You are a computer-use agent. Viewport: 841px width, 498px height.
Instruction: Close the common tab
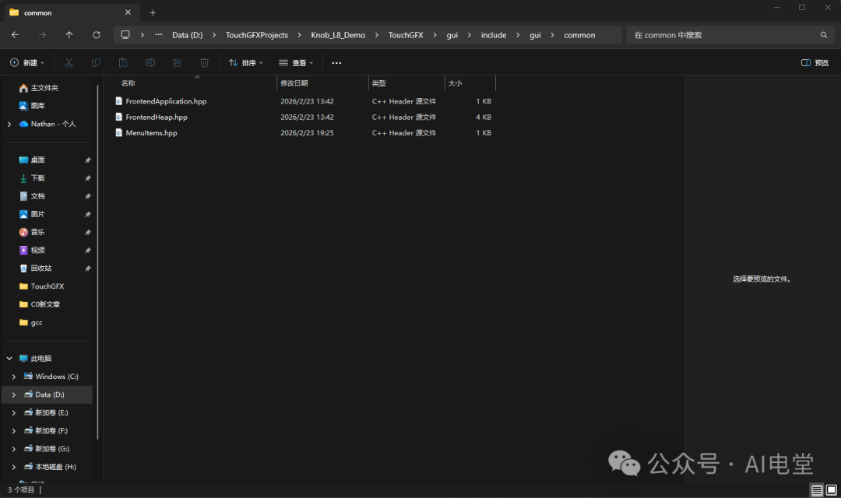pyautogui.click(x=128, y=12)
